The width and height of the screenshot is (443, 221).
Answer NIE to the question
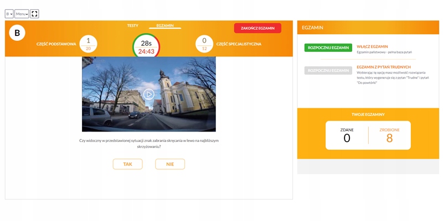(170, 164)
